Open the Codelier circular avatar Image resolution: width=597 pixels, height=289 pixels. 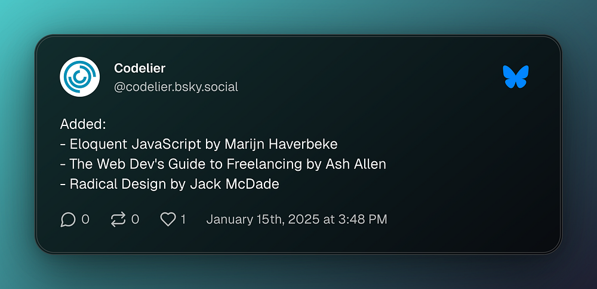pos(79,78)
